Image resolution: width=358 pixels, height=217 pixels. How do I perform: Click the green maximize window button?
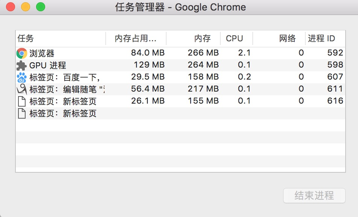[40, 7]
